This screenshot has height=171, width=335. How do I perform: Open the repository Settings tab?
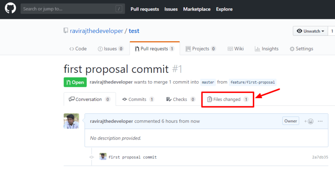[301, 49]
